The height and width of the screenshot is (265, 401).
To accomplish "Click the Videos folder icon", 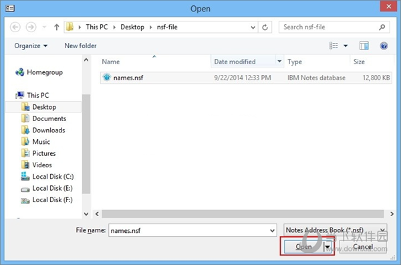I will coord(25,165).
